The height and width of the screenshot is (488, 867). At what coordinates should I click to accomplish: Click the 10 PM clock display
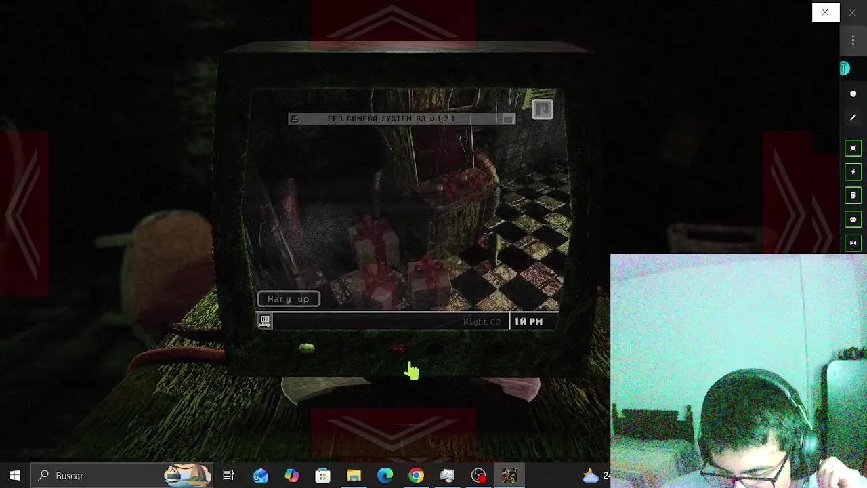pos(528,322)
